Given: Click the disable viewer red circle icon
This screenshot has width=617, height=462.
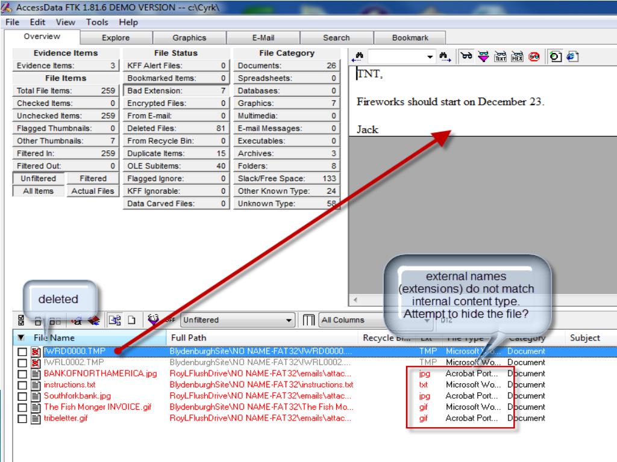Looking at the screenshot, I should (534, 57).
